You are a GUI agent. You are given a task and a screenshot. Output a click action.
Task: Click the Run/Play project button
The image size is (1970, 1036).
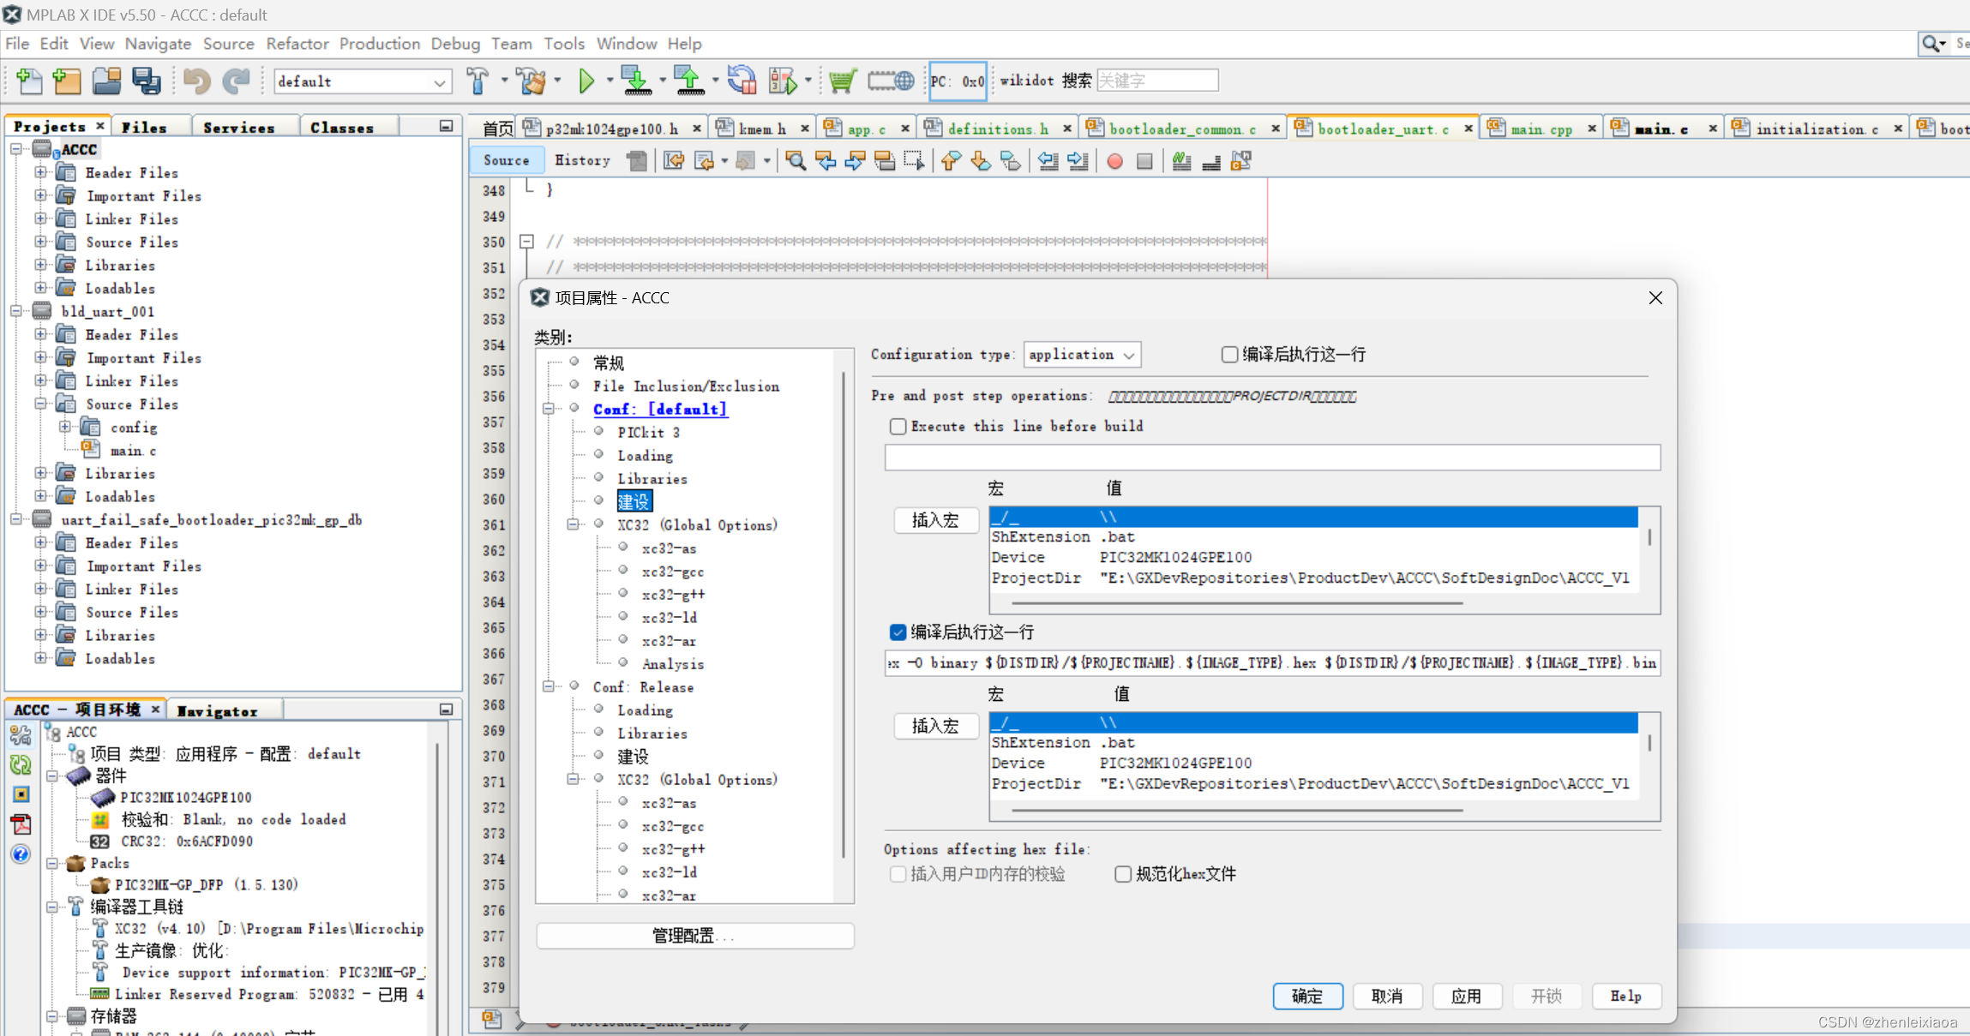pos(587,81)
